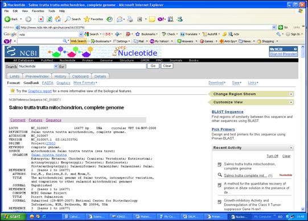The width and height of the screenshot is (308, 221).
Task: Click the red Stop loading icon
Action: click(41, 19)
